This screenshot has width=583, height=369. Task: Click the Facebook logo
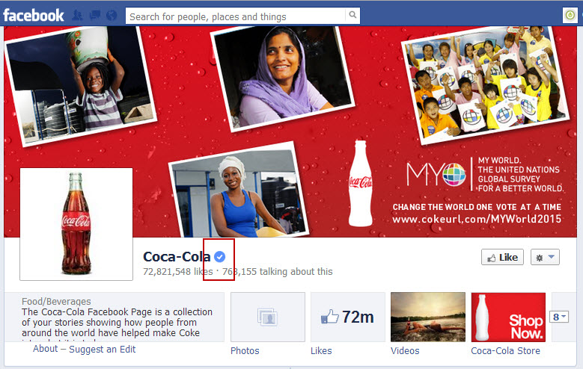coord(34,16)
